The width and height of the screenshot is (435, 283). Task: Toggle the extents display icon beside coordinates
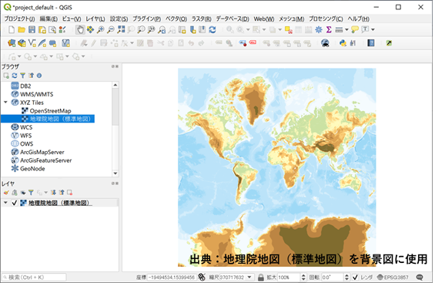tap(202, 277)
